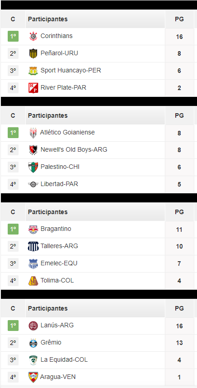Viewport: 197px width, 388px height.
Task: Open the Sport Huancayo-PER team name
Action: (71, 71)
